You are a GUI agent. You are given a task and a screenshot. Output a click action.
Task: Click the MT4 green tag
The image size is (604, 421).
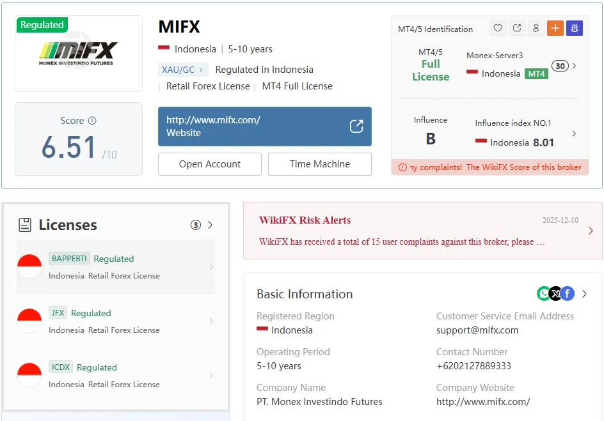tap(536, 74)
